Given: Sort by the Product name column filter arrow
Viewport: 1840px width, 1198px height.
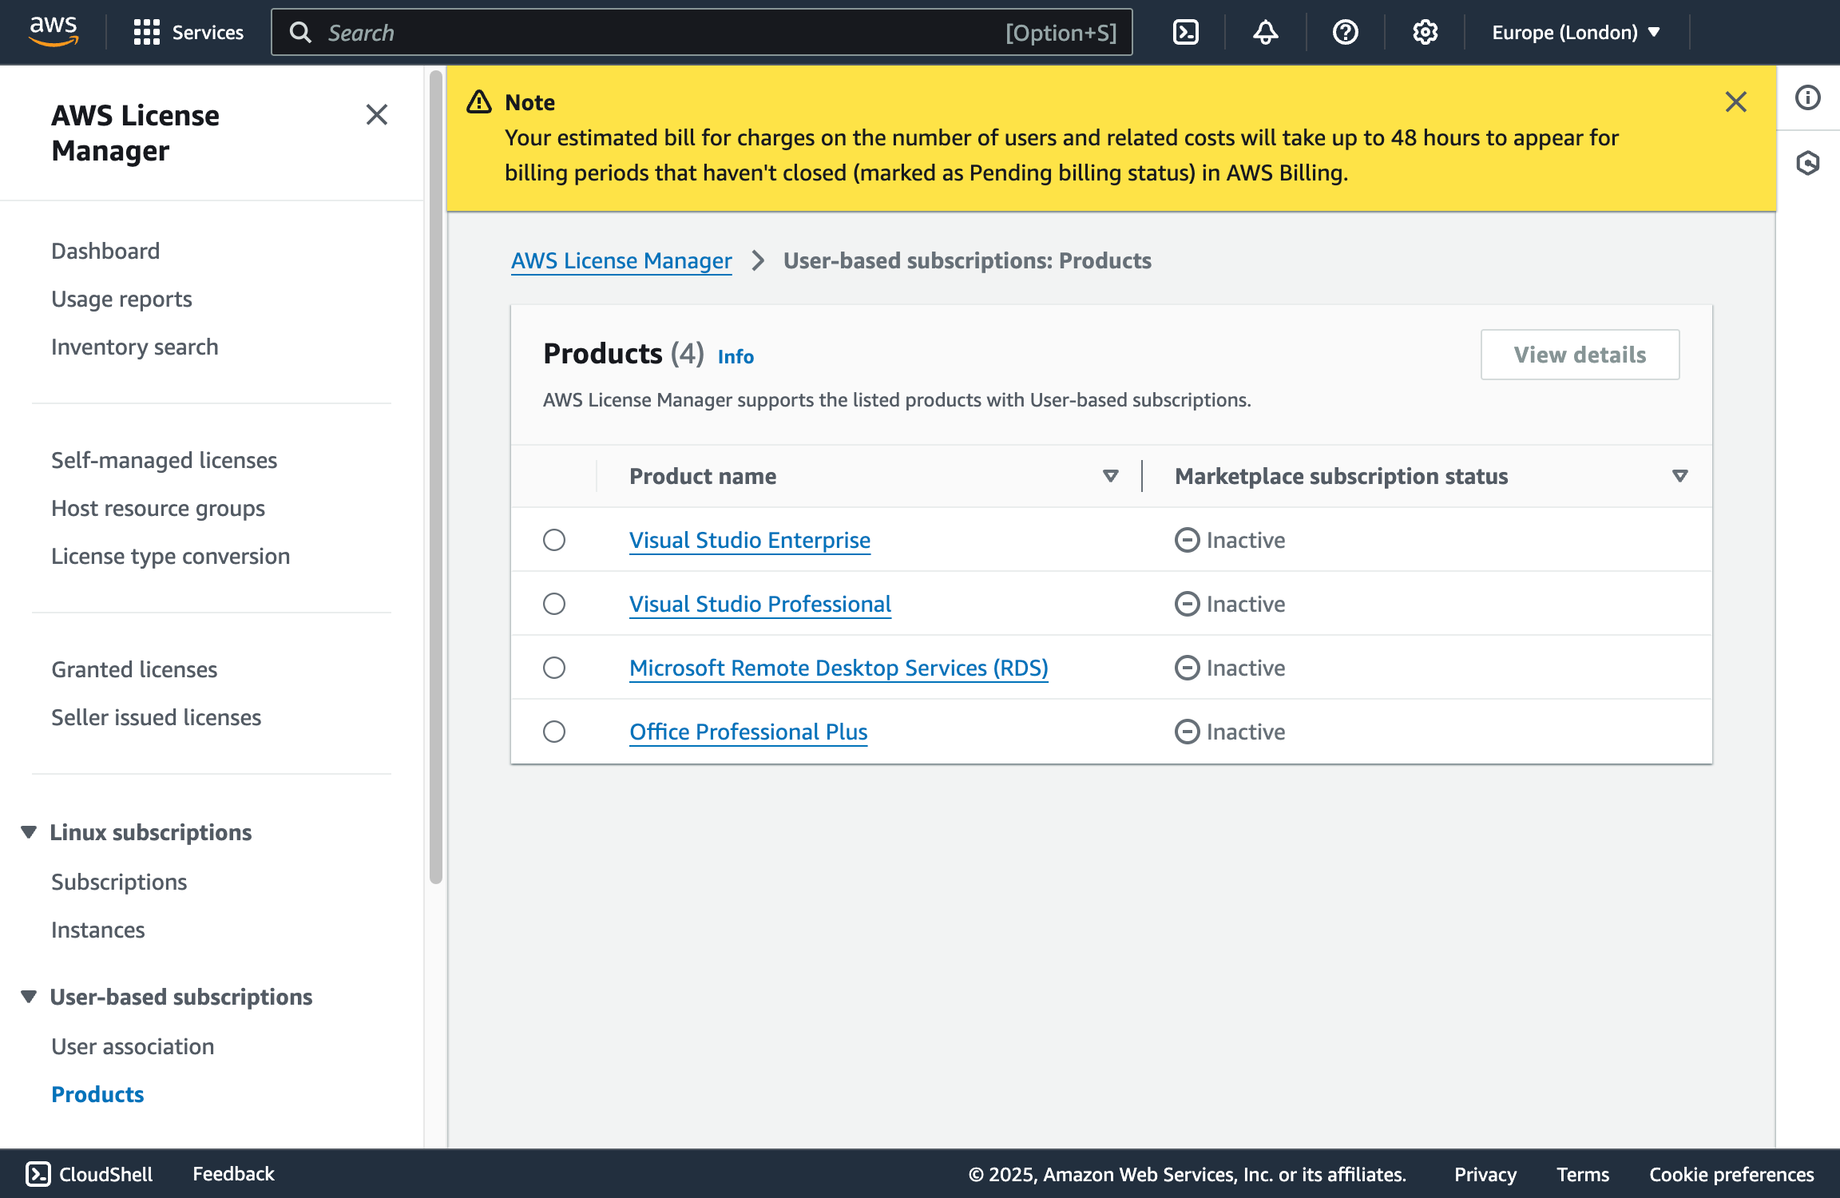Looking at the screenshot, I should (x=1110, y=475).
